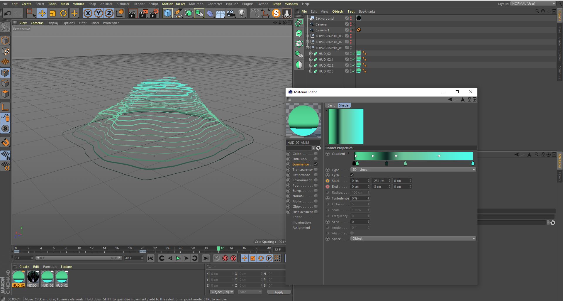Select the Assignment settings entry
Screen dimensions: 563x301
coord(301,228)
